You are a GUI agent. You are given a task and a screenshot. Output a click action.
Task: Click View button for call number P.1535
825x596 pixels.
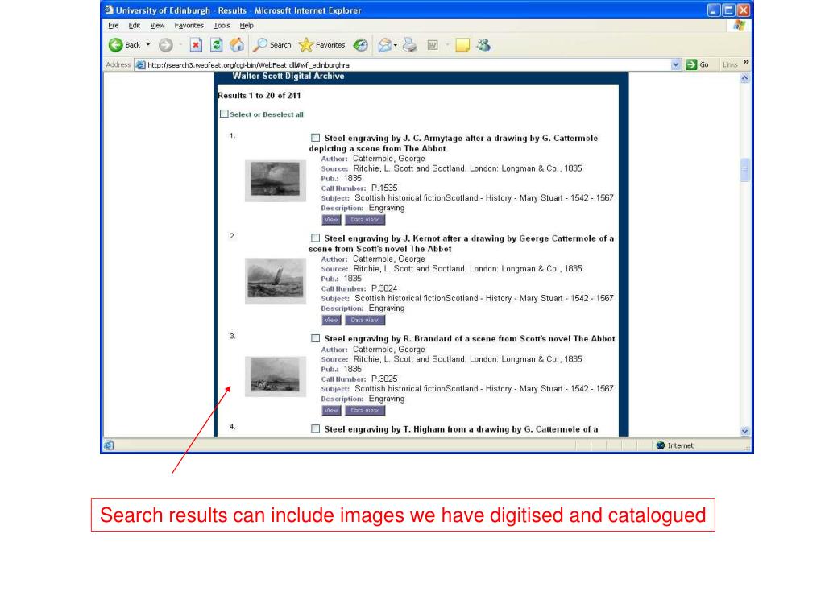[331, 220]
